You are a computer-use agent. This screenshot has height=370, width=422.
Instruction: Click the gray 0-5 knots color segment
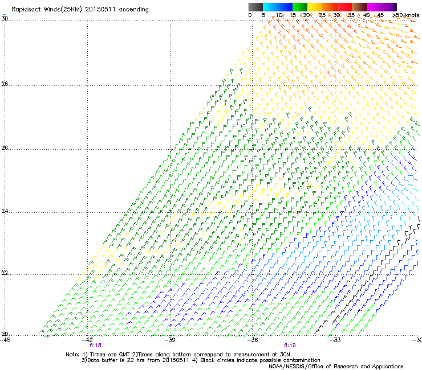tap(255, 7)
